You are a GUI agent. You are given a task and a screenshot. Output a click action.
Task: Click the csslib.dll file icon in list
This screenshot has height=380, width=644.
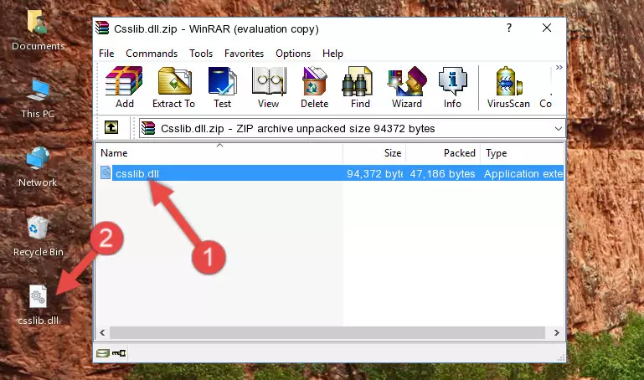tap(106, 172)
